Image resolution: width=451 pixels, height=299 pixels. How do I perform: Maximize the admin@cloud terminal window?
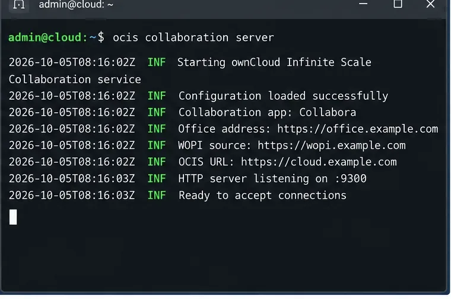398,4
